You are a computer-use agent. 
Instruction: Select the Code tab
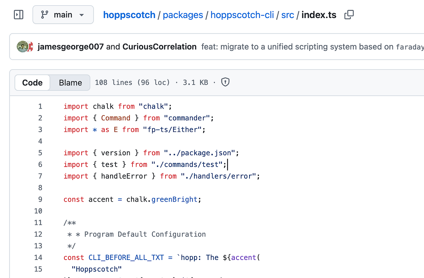coord(32,82)
